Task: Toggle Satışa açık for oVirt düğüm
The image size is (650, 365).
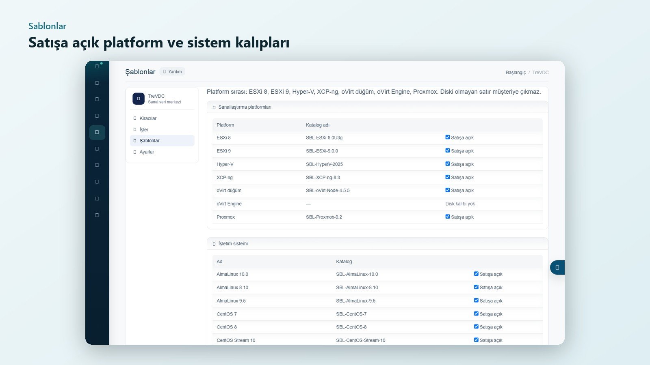Action: [x=448, y=190]
